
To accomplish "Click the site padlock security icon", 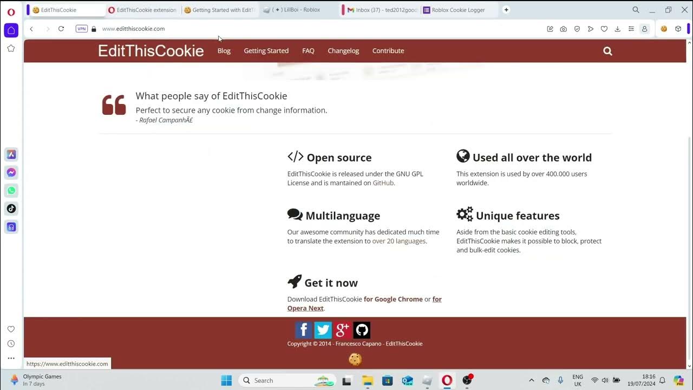I will coord(94,29).
